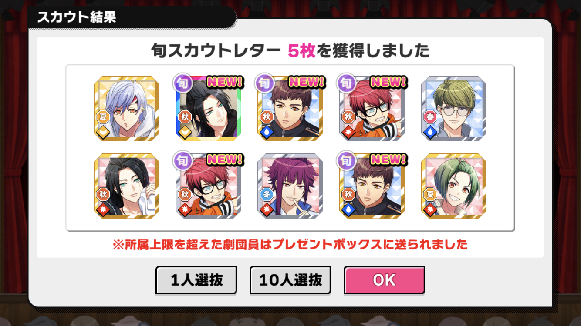Open bottom-row red-haired glasses NEW card

pos(209,186)
